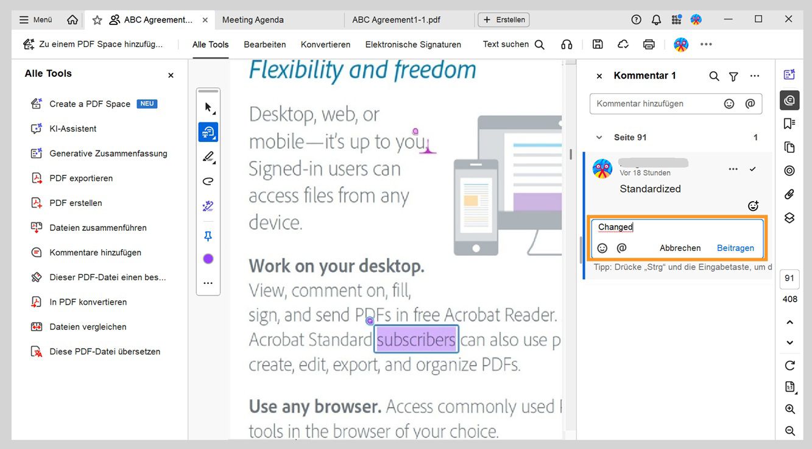
Task: Close the ABC Agreement tab
Action: pos(205,20)
